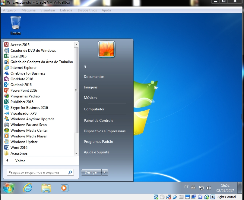Launch Windows Anytime Upgrade

coord(29,119)
